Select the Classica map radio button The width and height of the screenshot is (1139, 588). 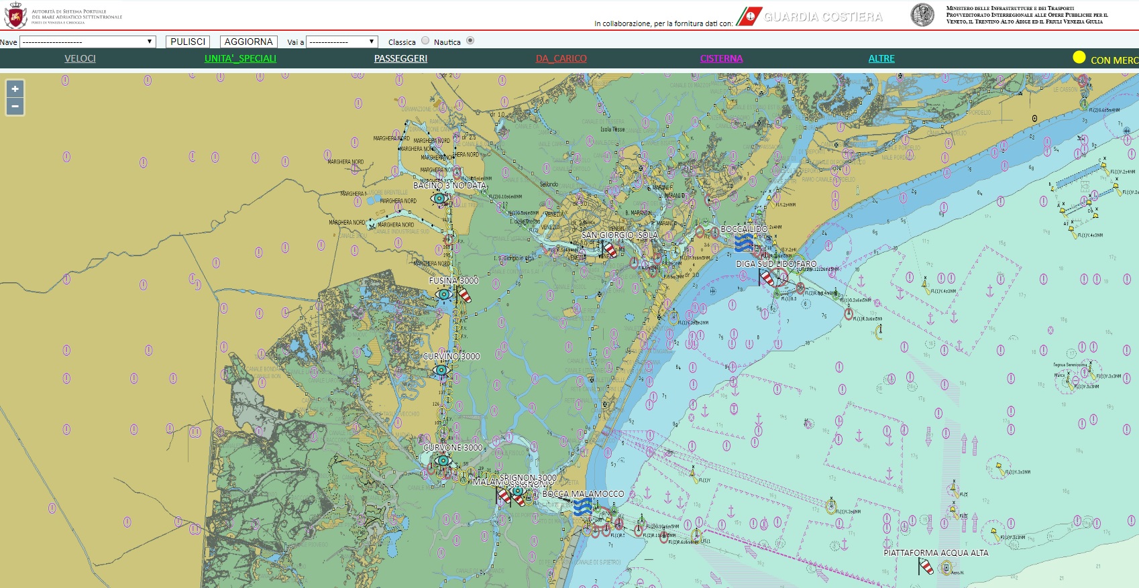click(x=425, y=41)
